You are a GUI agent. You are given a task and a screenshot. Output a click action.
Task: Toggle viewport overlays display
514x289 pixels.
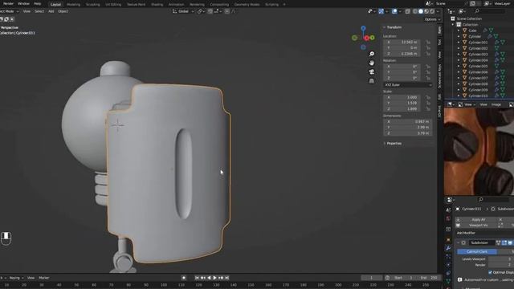pyautogui.click(x=394, y=11)
